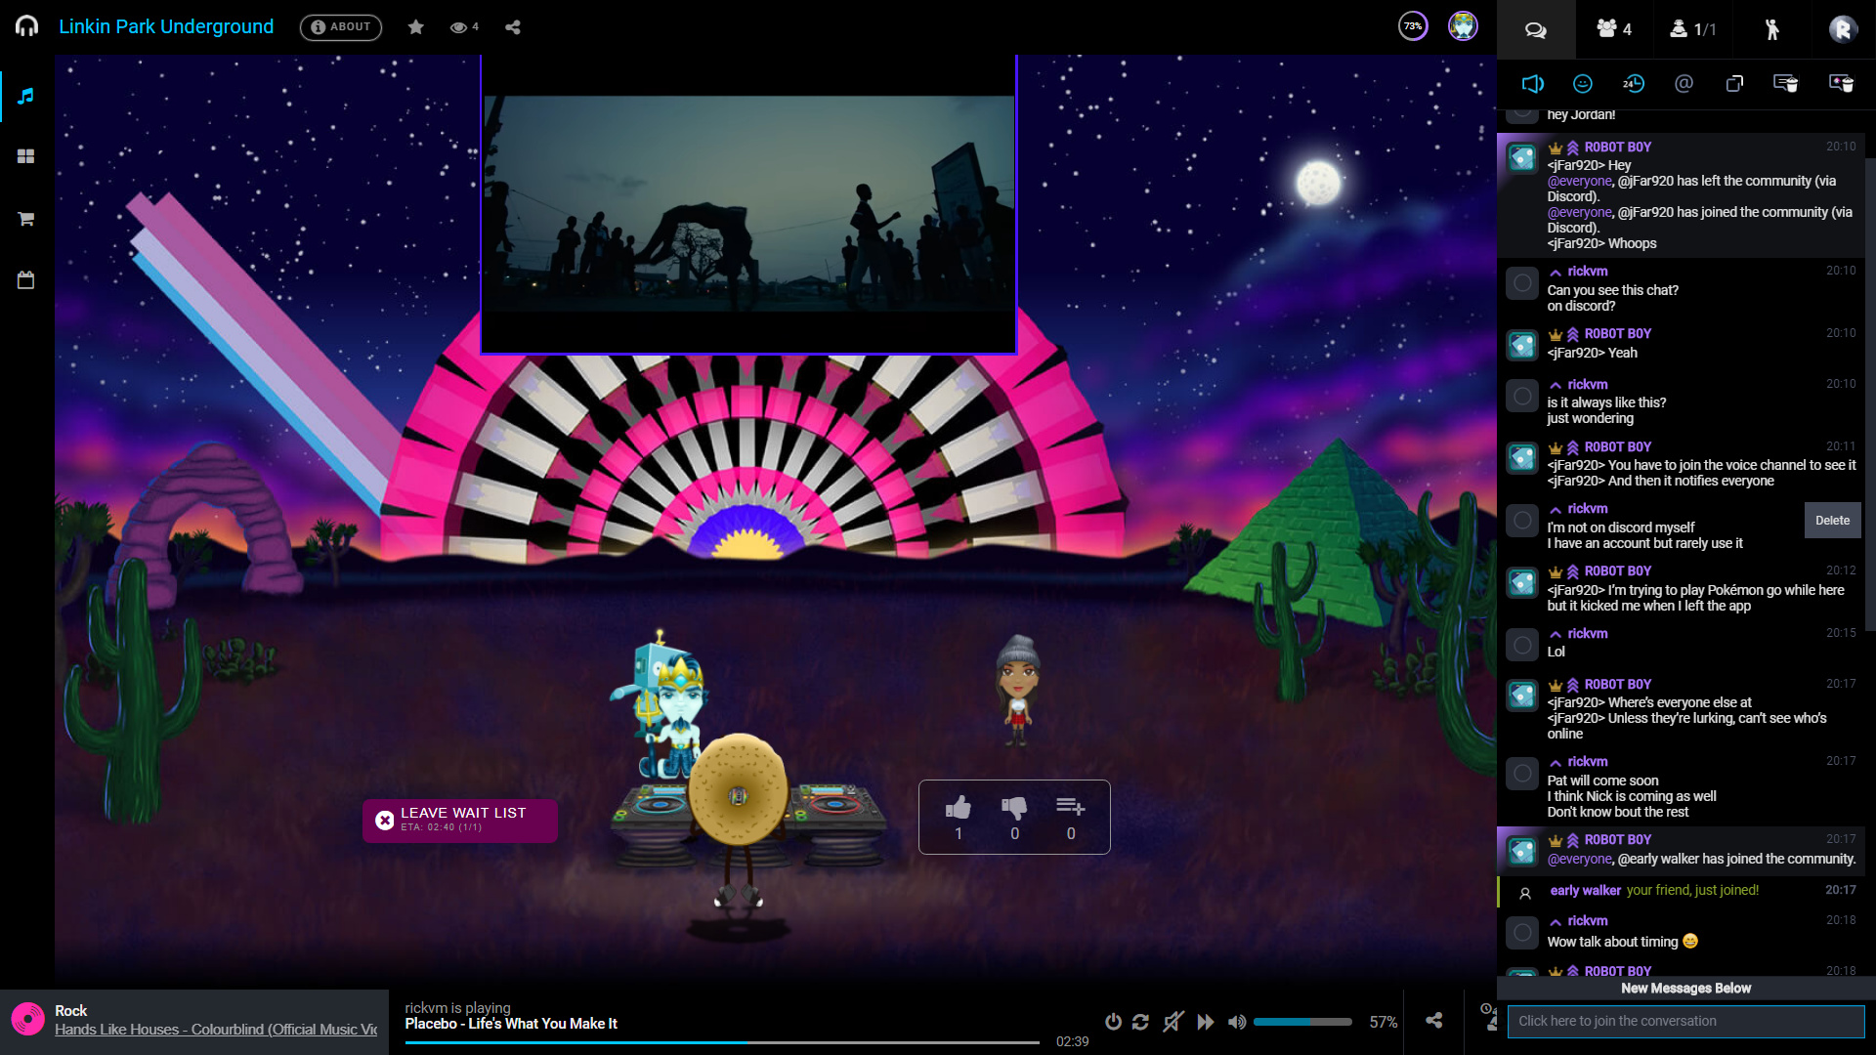This screenshot has width=1876, height=1055.
Task: Click the Placebo - Life's What You Make It title
Action: pyautogui.click(x=511, y=1024)
